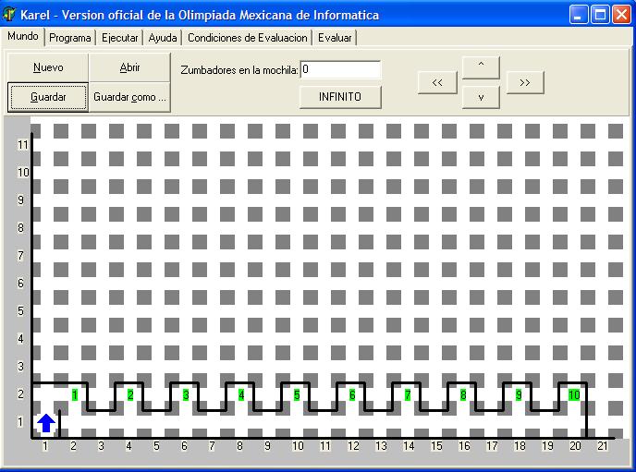Select the green beeper labeled 4

click(x=241, y=394)
